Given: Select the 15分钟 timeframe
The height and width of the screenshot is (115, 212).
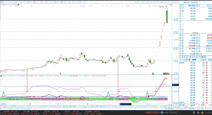Looking at the screenshot, I should (x=23, y=2).
